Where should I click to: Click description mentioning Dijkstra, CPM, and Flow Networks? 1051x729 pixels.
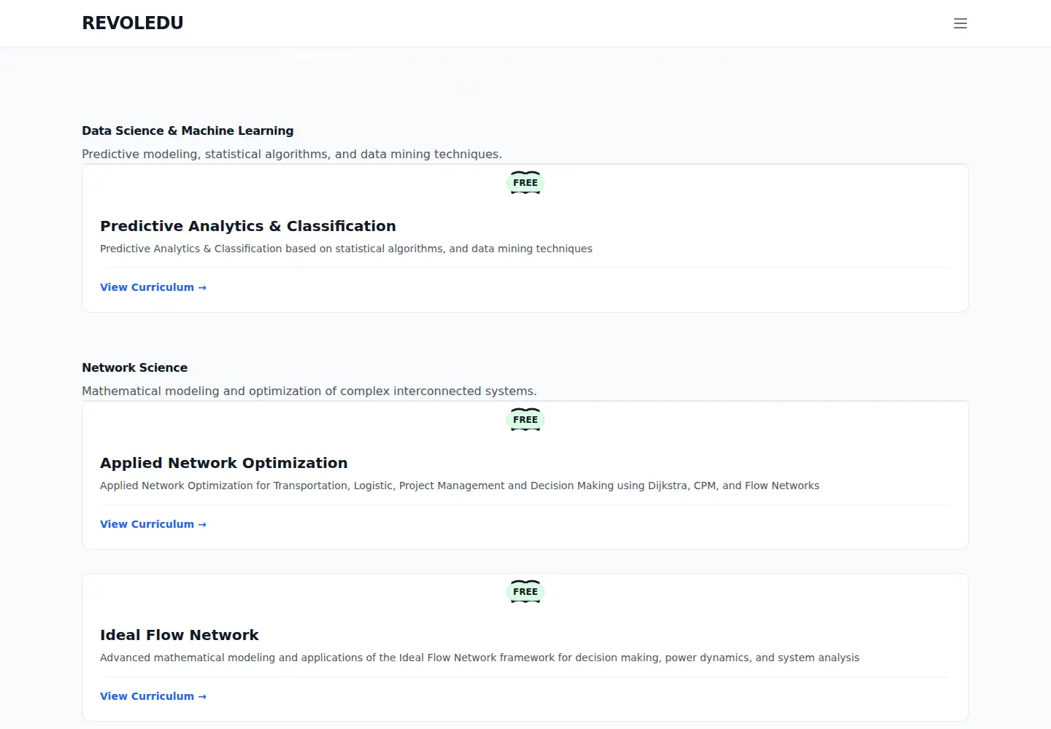(x=460, y=486)
